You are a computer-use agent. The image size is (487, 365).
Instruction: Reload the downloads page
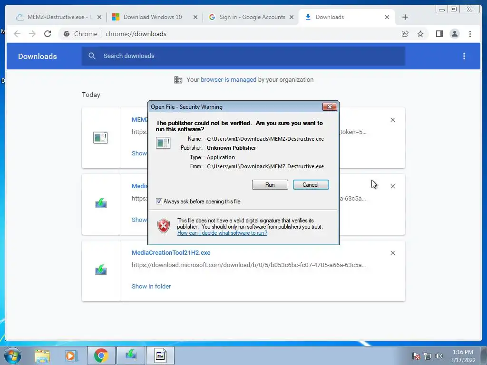48,34
